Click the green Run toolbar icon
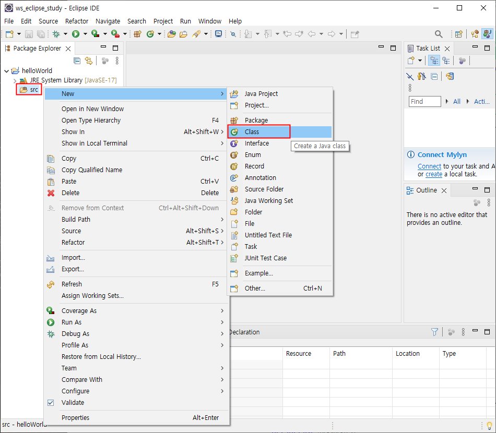This screenshot has height=433, width=496. tap(76, 34)
